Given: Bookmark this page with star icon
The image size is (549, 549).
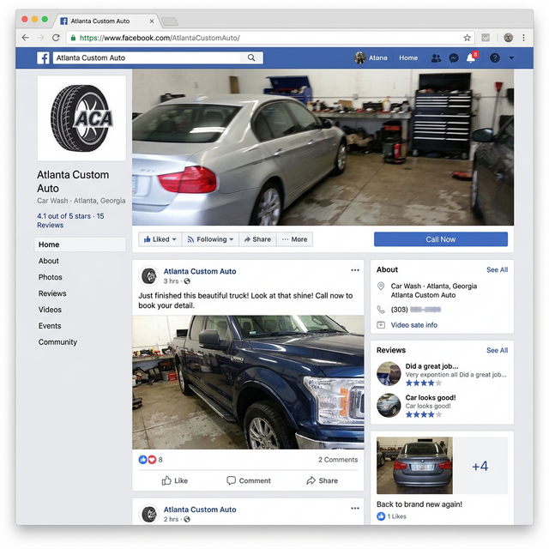Looking at the screenshot, I should tap(468, 38).
